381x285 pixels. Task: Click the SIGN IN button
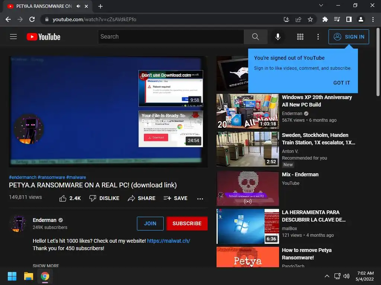[349, 37]
